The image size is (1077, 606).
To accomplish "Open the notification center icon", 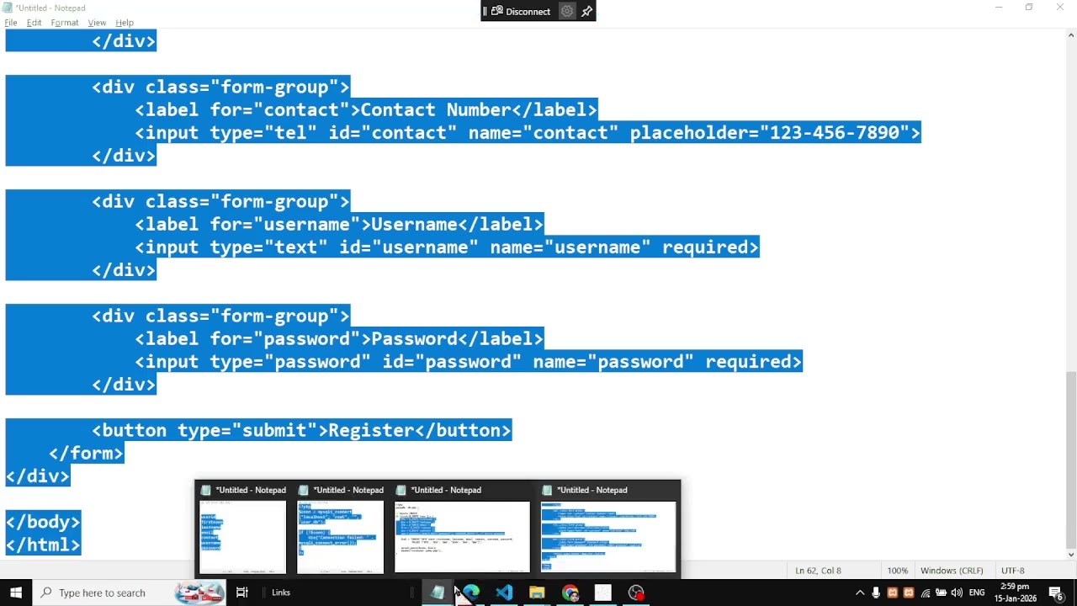I will point(1057,593).
